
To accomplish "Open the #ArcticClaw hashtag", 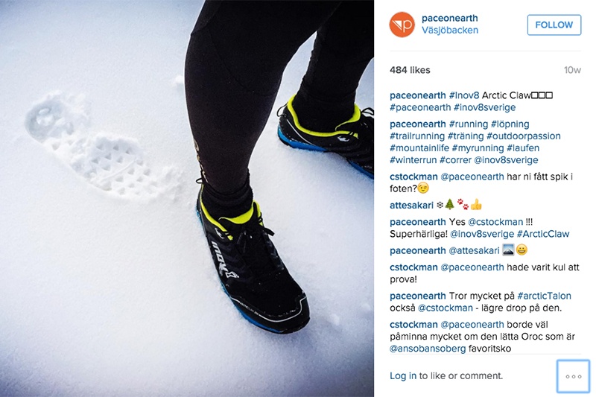I will click(543, 234).
